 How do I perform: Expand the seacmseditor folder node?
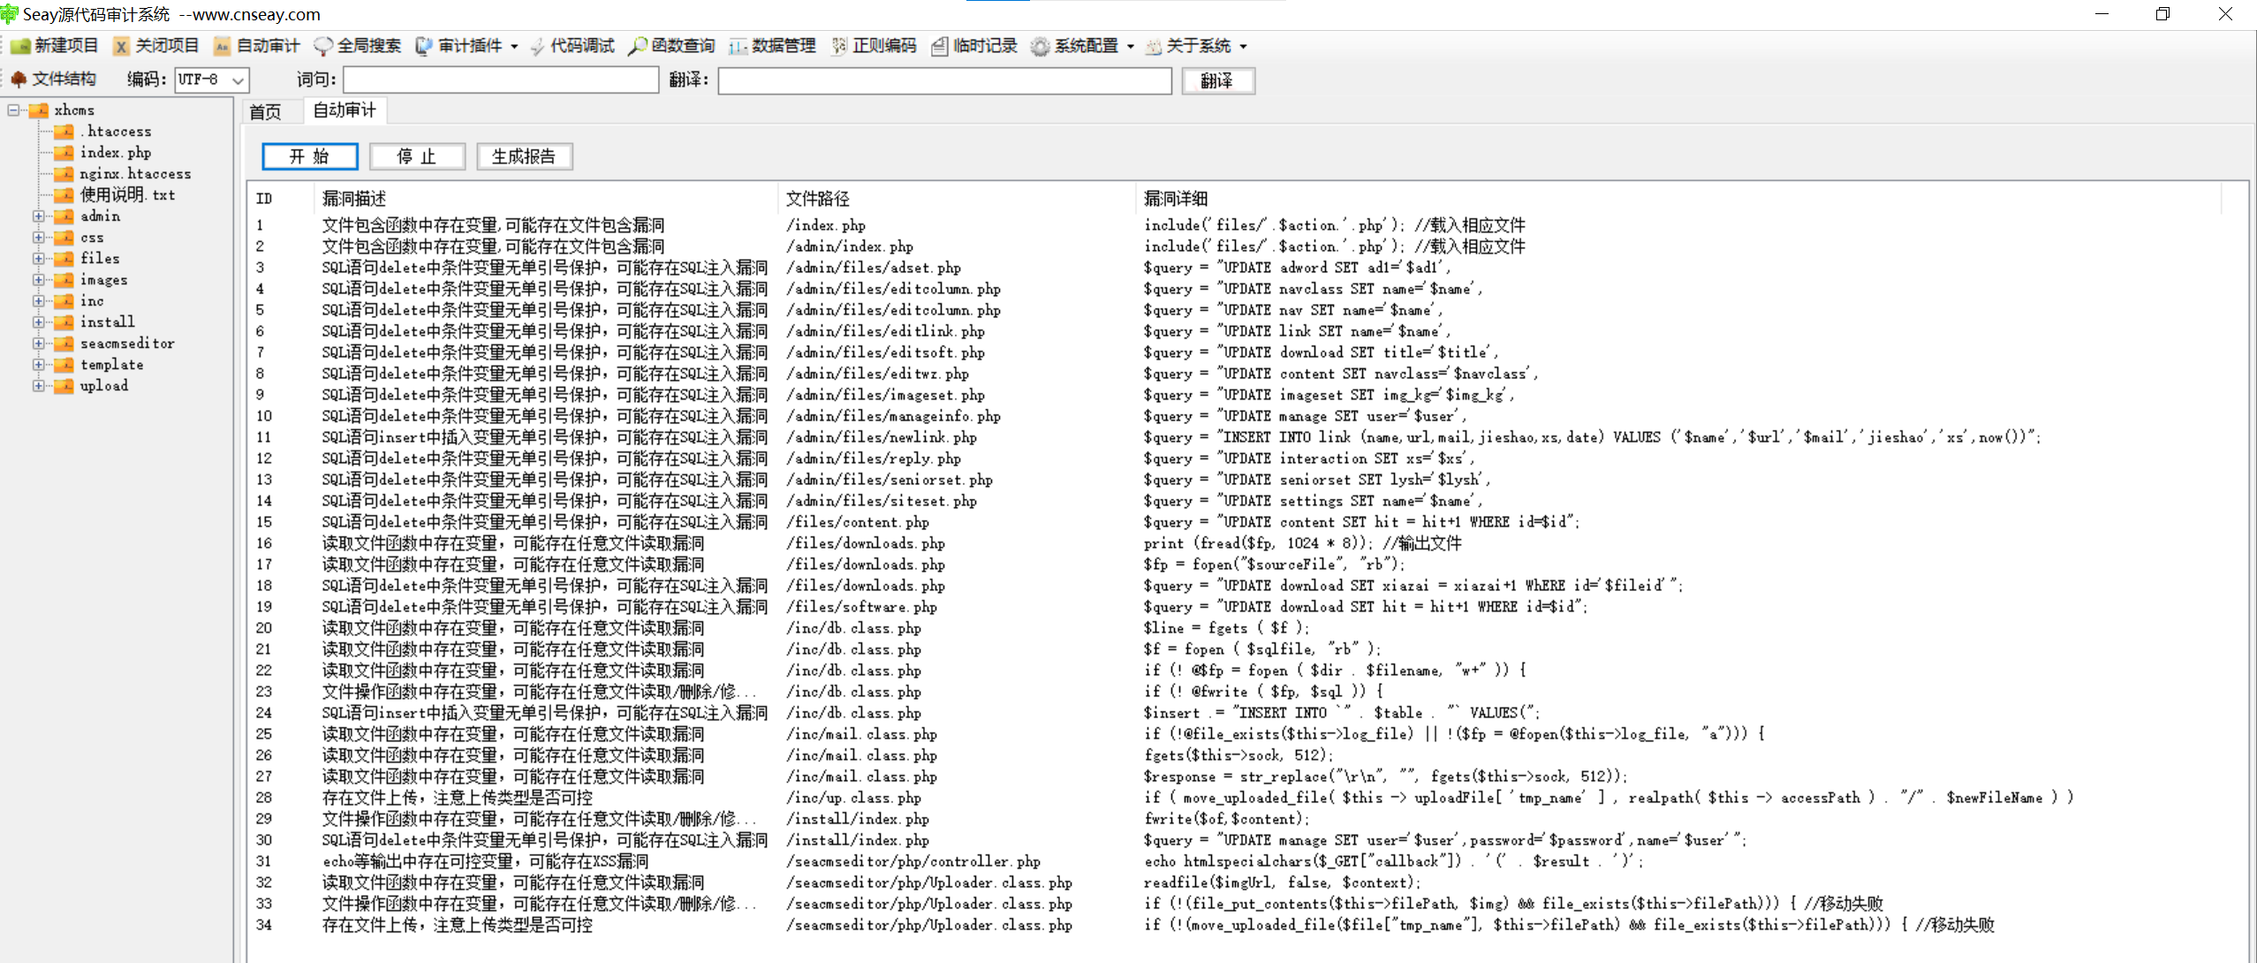(x=38, y=344)
